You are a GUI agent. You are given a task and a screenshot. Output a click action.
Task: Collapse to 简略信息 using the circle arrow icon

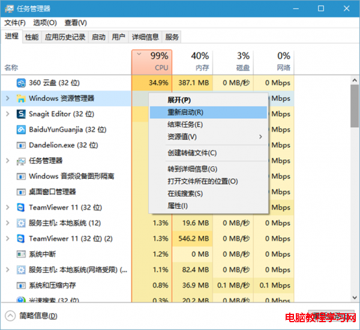10,316
